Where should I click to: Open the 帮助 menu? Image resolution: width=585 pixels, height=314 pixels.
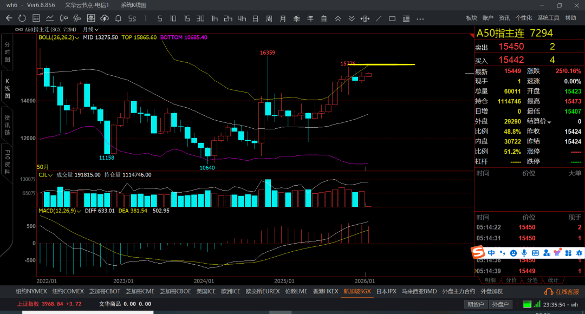click(x=570, y=18)
